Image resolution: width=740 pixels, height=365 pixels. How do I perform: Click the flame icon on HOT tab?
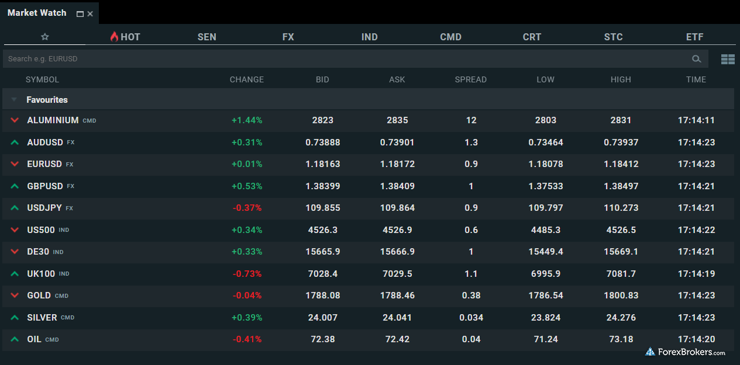[x=114, y=37]
